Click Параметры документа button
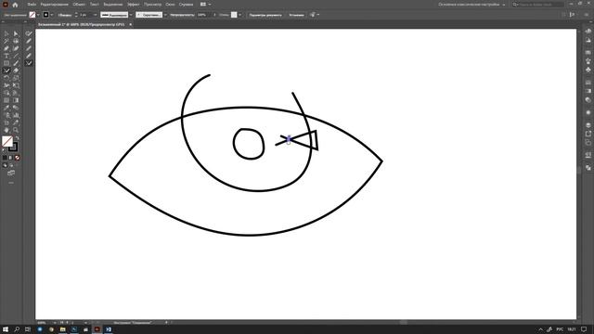The image size is (594, 334). click(265, 15)
